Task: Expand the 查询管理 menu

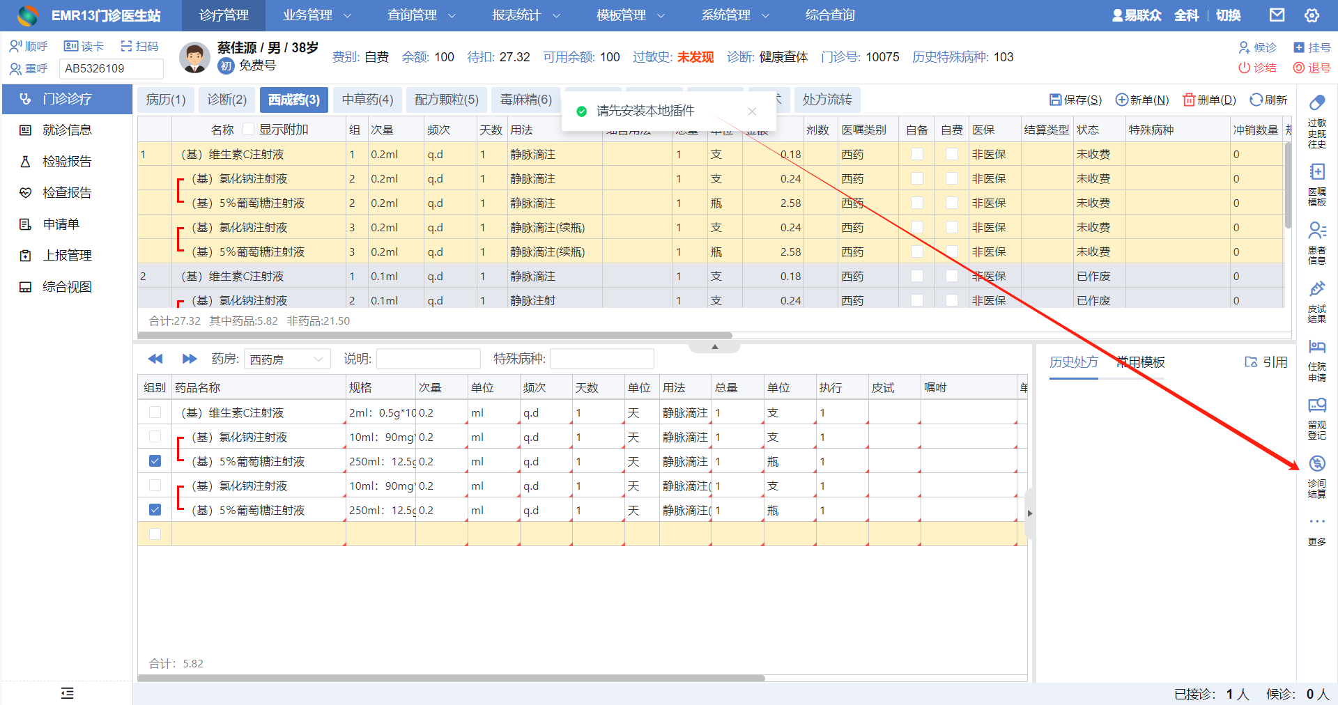Action: [422, 15]
